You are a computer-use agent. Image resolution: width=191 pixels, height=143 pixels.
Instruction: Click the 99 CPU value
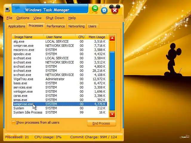(x=81, y=112)
